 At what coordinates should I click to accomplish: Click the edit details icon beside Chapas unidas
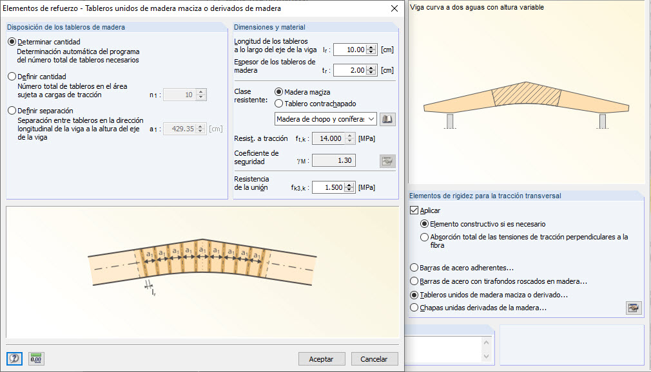click(634, 308)
